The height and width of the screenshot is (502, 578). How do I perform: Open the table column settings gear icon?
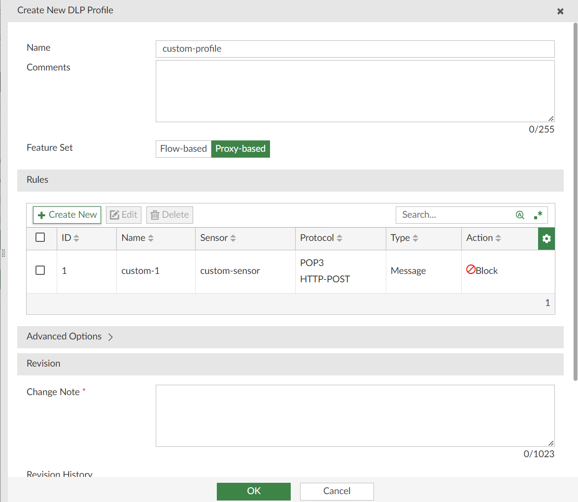[546, 238]
